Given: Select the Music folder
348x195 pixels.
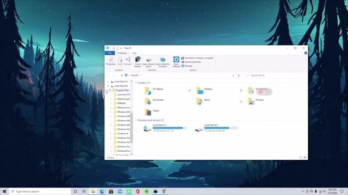Looking at the screenshot, I should (203, 101).
